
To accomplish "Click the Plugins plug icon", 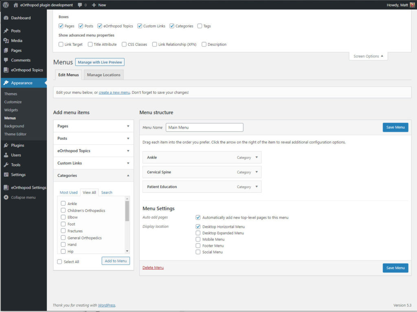I will tap(6, 145).
